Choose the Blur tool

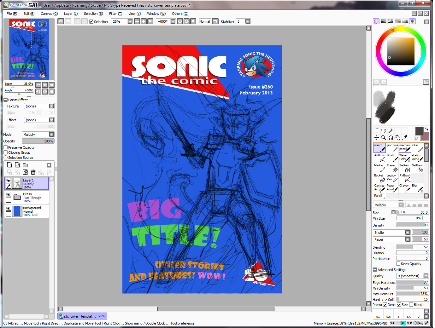pos(417,188)
